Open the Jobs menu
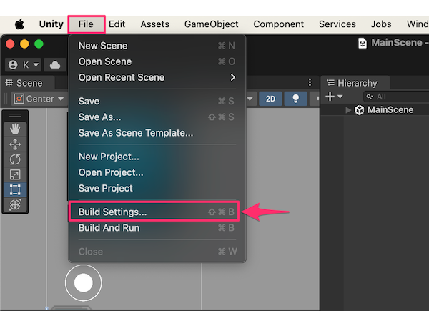The height and width of the screenshot is (311, 429). pyautogui.click(x=381, y=24)
